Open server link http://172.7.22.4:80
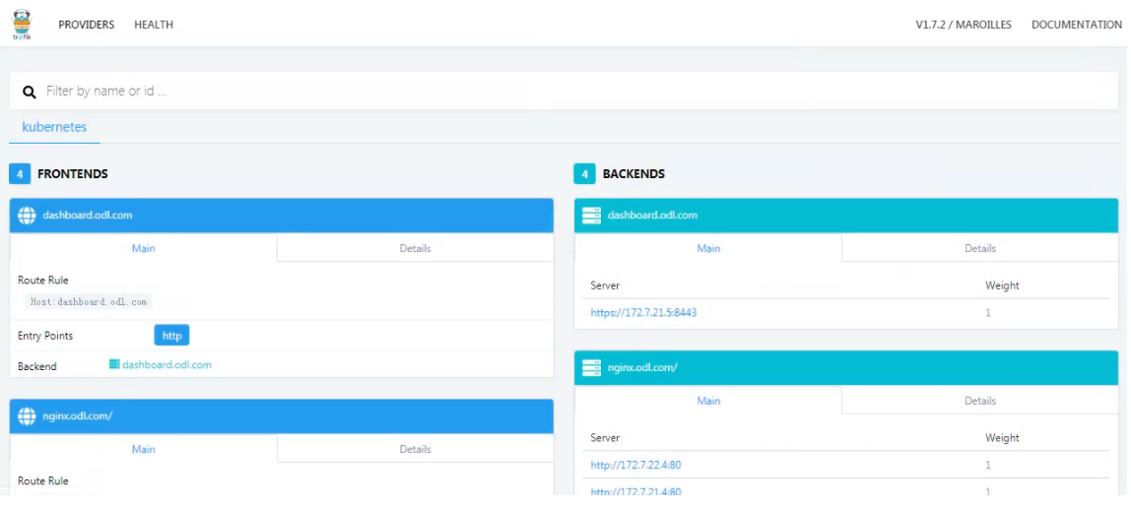This screenshot has width=1131, height=507. [x=635, y=466]
